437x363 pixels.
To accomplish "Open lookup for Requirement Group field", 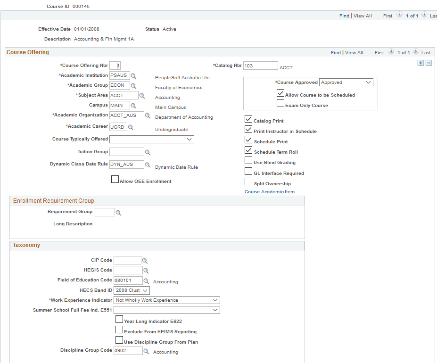I will point(118,213).
